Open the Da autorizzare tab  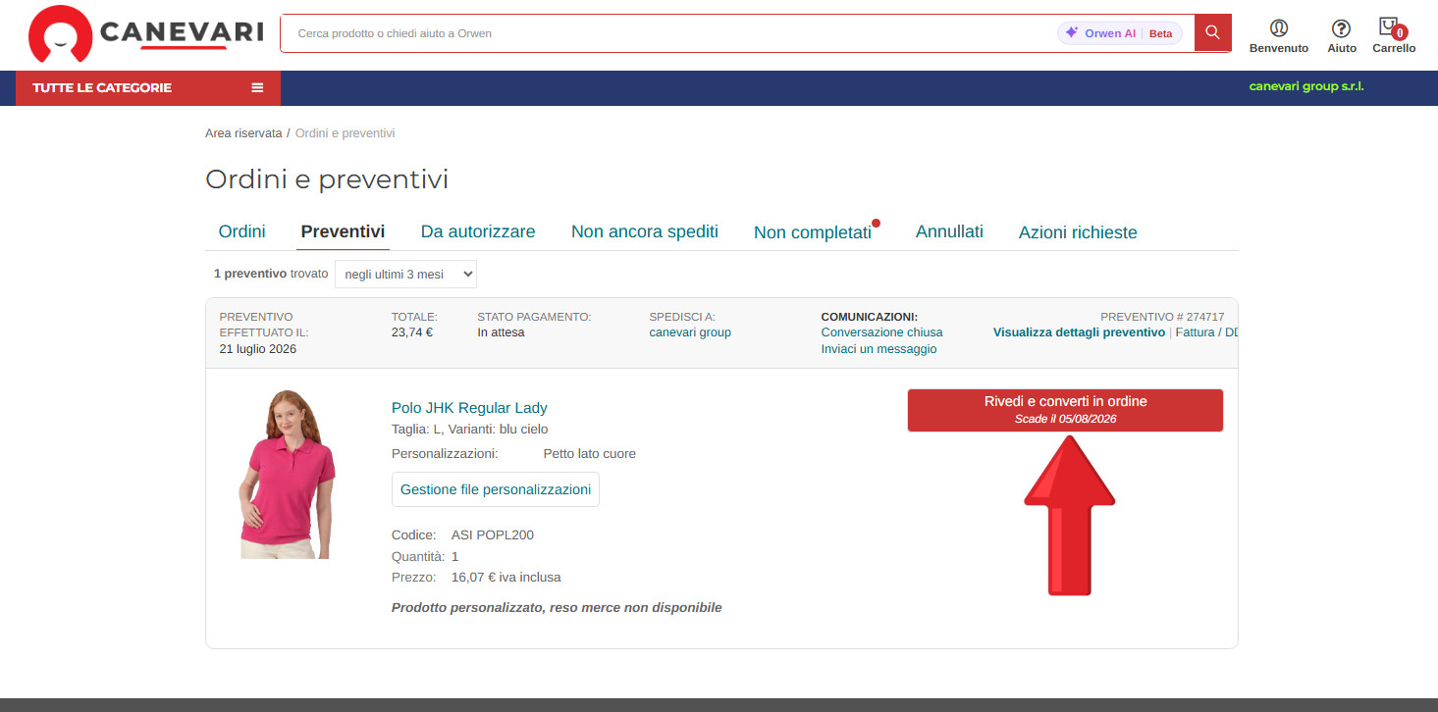click(478, 231)
